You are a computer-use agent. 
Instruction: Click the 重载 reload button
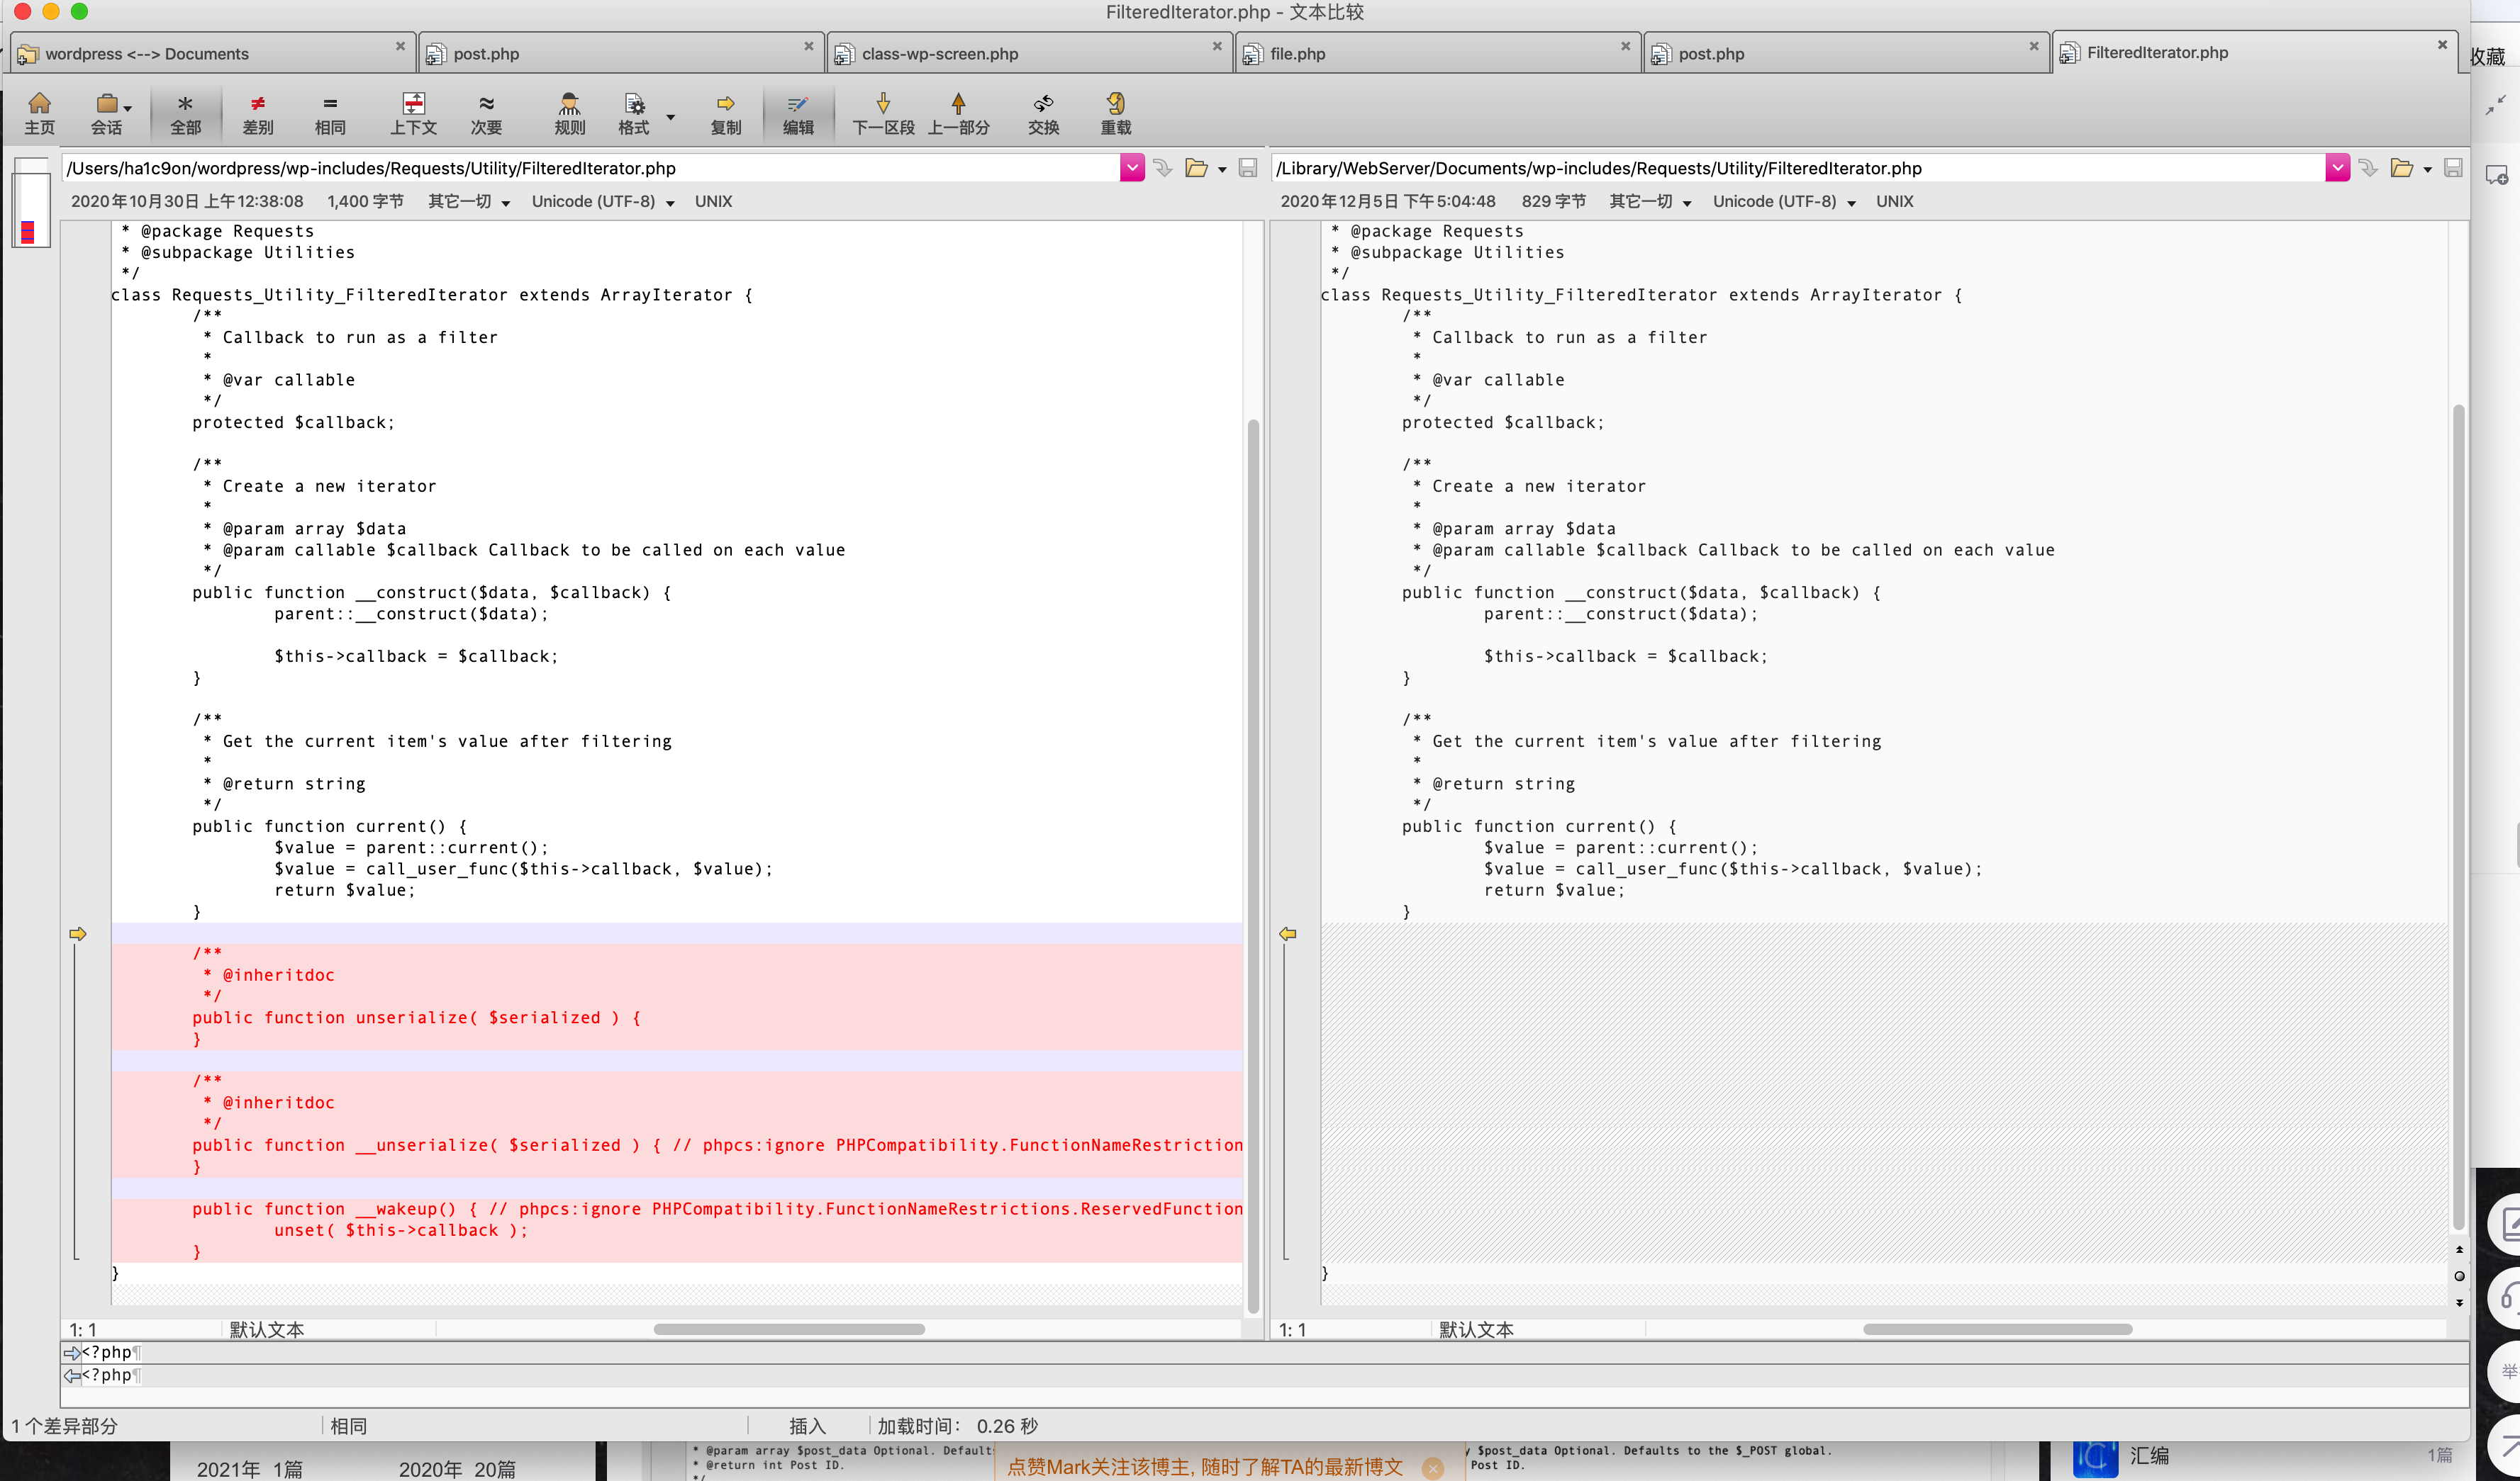pyautogui.click(x=1115, y=114)
